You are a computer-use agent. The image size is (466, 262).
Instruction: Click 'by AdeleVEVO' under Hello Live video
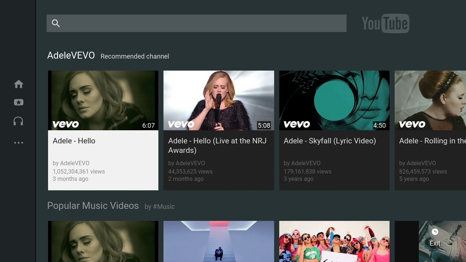(x=186, y=163)
